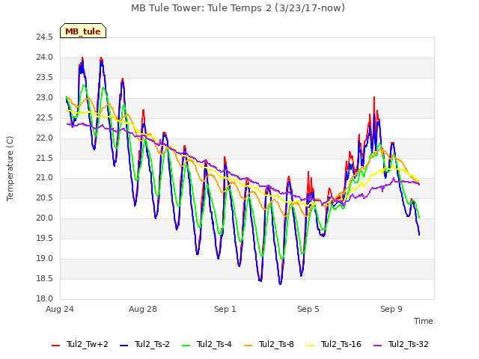The image size is (479, 359).
Task: Click the chart title MB Tule Tower
Action: tap(238, 8)
